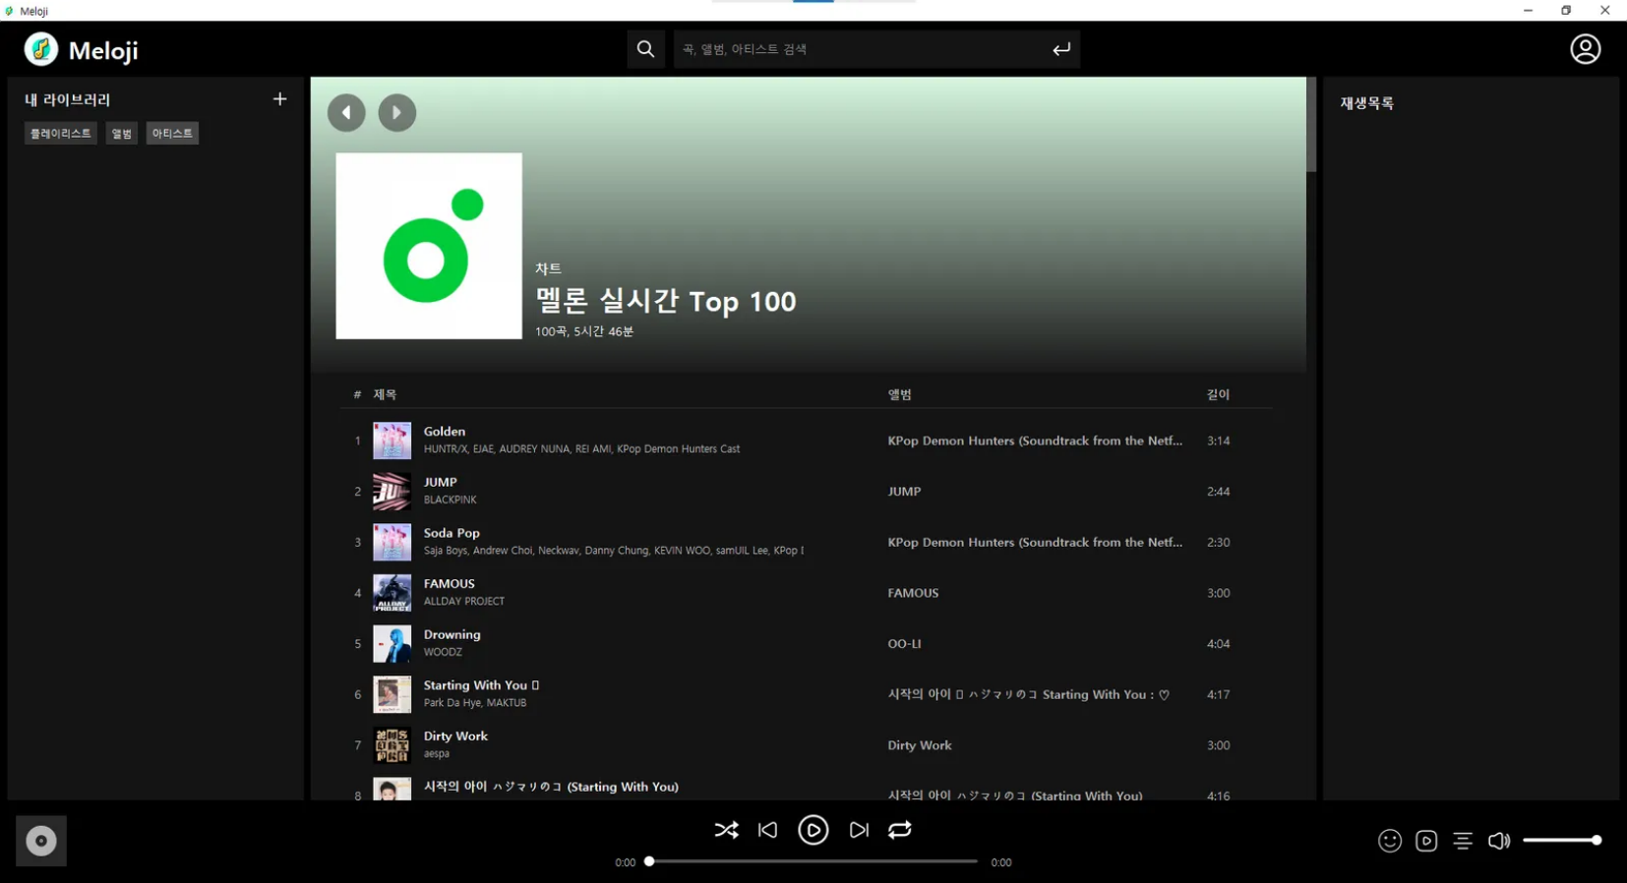1627x883 pixels.
Task: Select the song title Drowning
Action: pyautogui.click(x=452, y=634)
